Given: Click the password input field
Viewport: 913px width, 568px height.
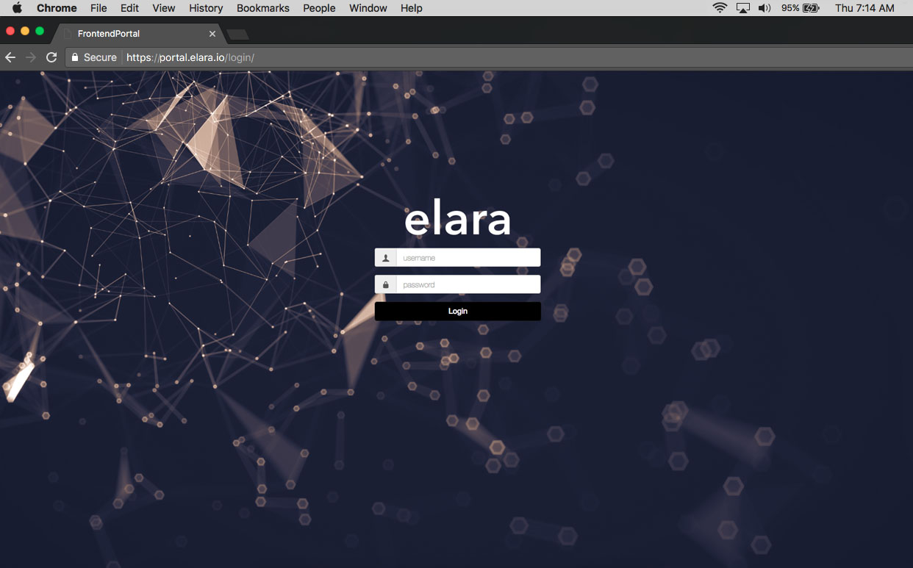Looking at the screenshot, I should click(x=468, y=284).
